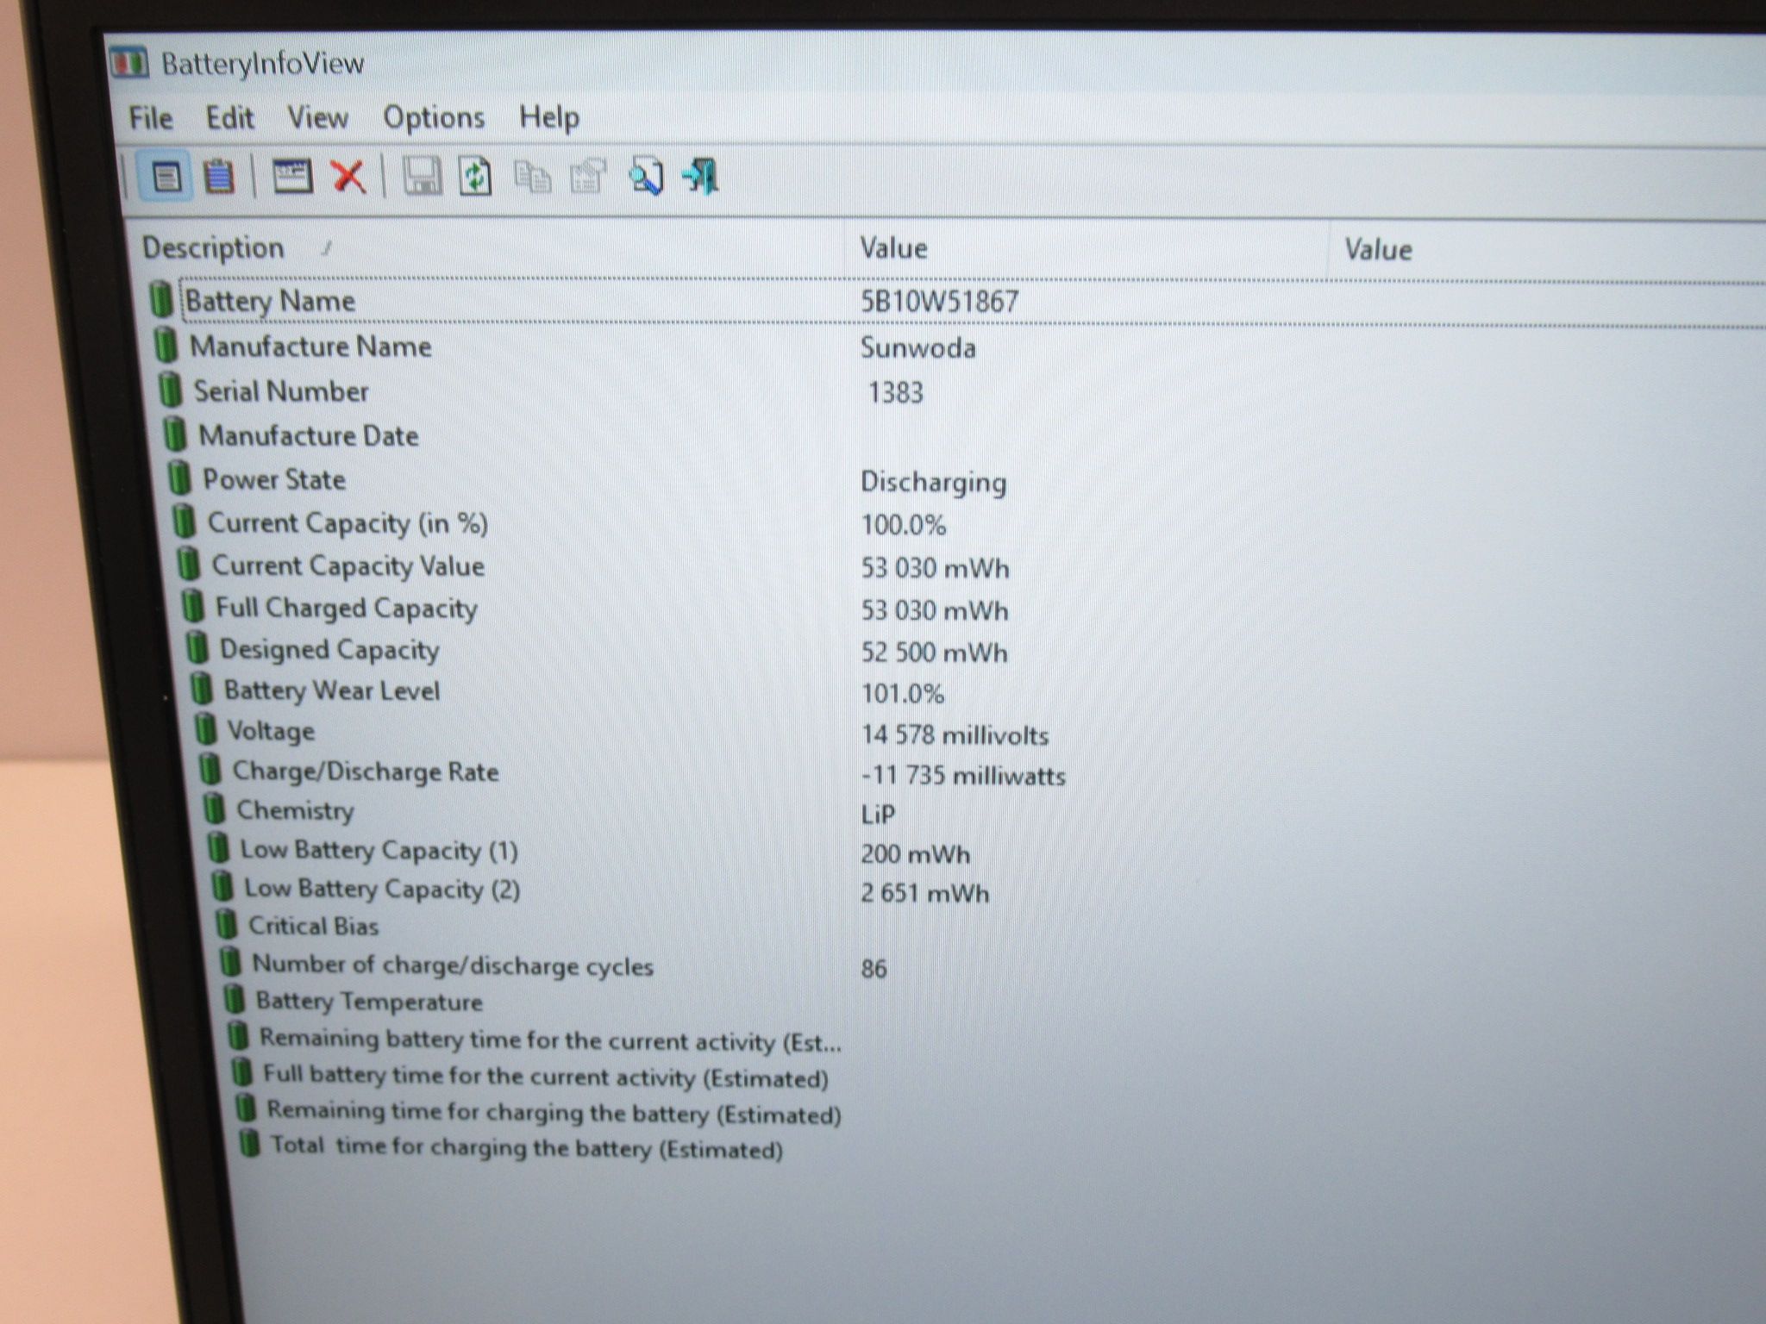Click the Copy Selected Items toolbar icon
Screen dimensions: 1766x1324
point(533,177)
